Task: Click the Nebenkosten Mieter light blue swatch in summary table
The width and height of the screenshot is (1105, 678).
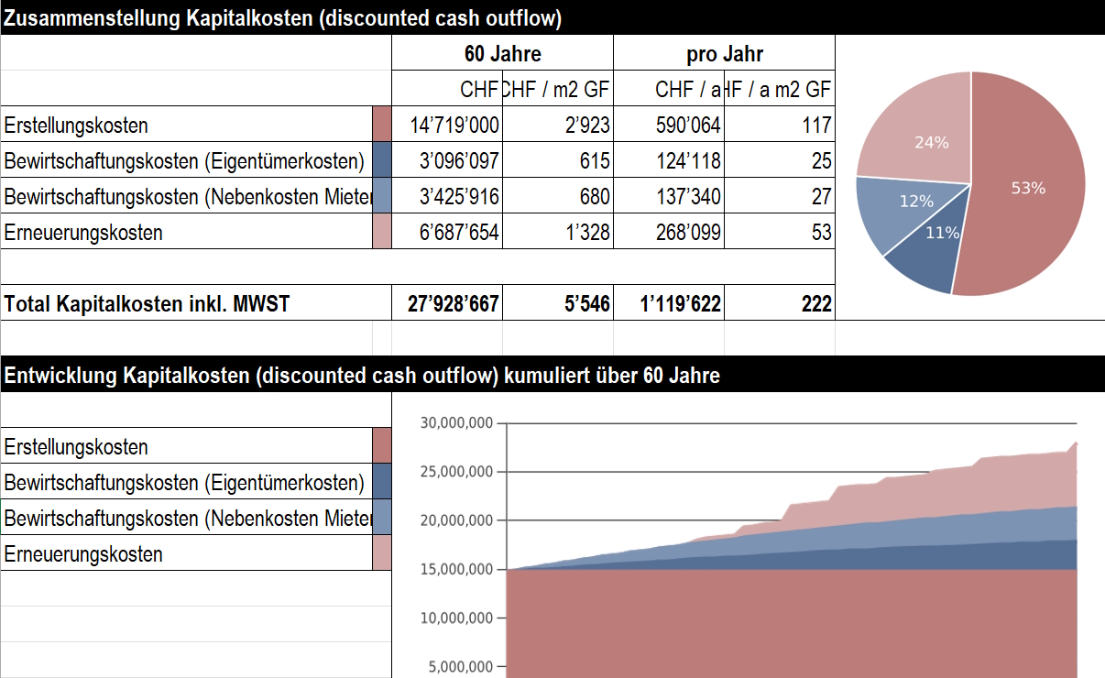Action: click(x=382, y=195)
